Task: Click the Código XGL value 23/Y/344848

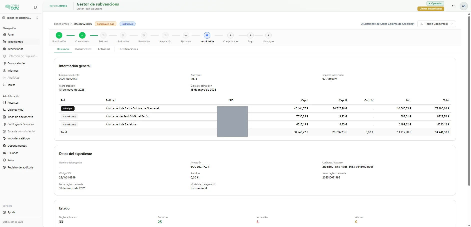Action: (67, 177)
